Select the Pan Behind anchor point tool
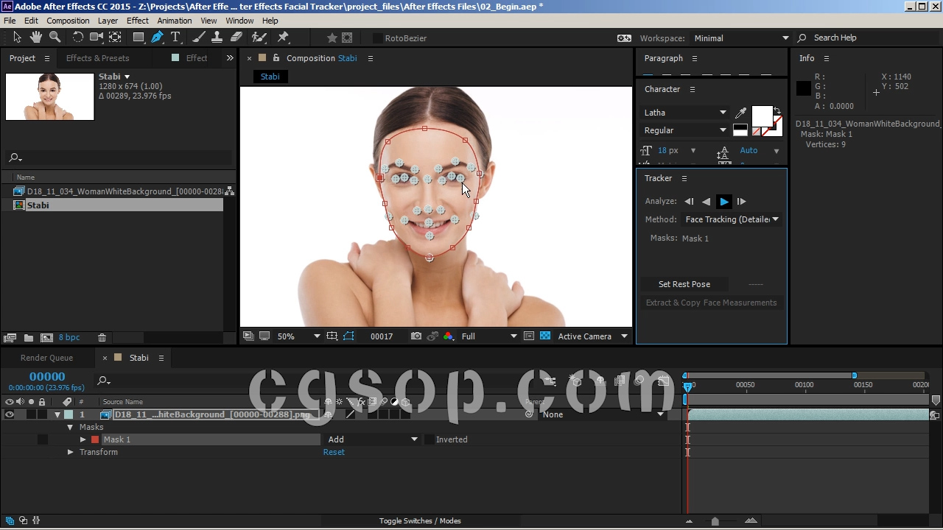943x530 pixels. coord(115,38)
